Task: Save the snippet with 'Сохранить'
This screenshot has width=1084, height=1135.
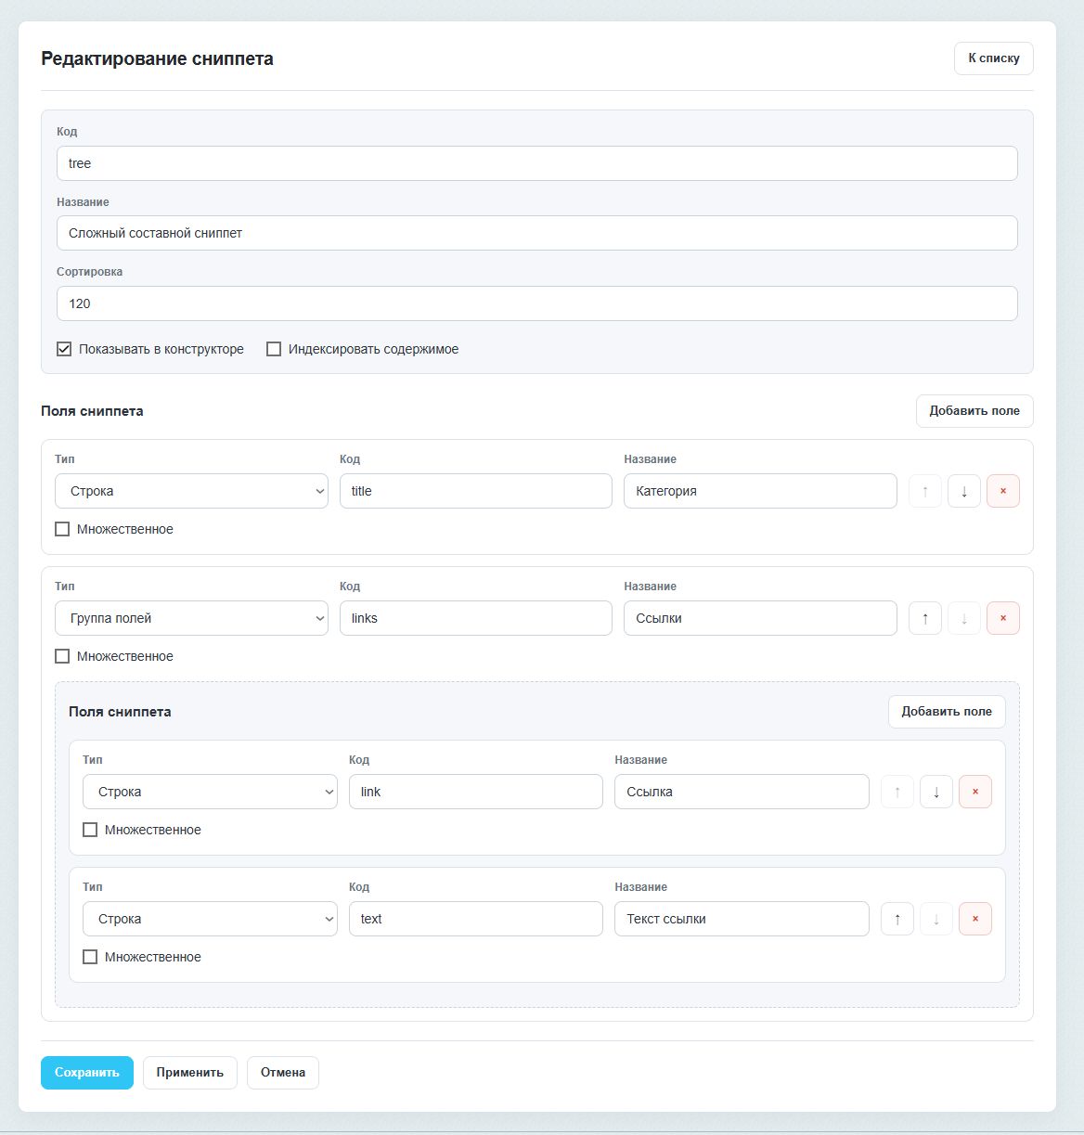Action: pyautogui.click(x=87, y=1073)
